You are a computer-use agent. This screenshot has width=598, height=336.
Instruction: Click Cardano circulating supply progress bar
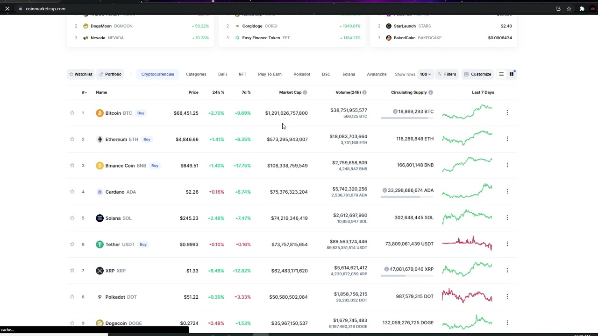tap(407, 197)
